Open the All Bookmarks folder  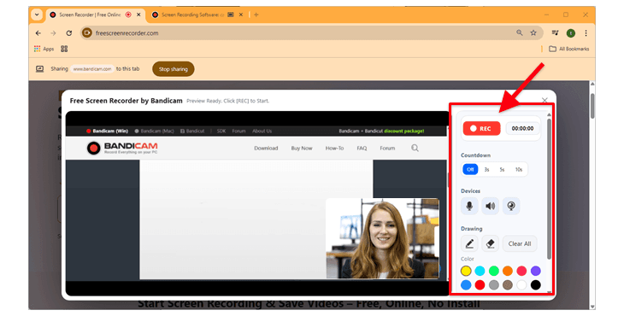(569, 49)
